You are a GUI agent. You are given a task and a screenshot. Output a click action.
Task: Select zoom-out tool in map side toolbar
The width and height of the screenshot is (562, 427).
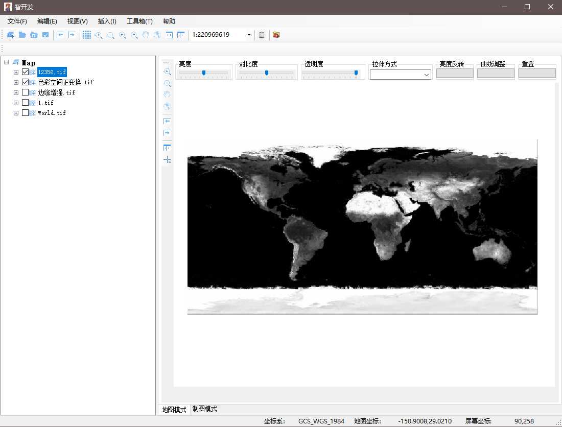pyautogui.click(x=167, y=83)
